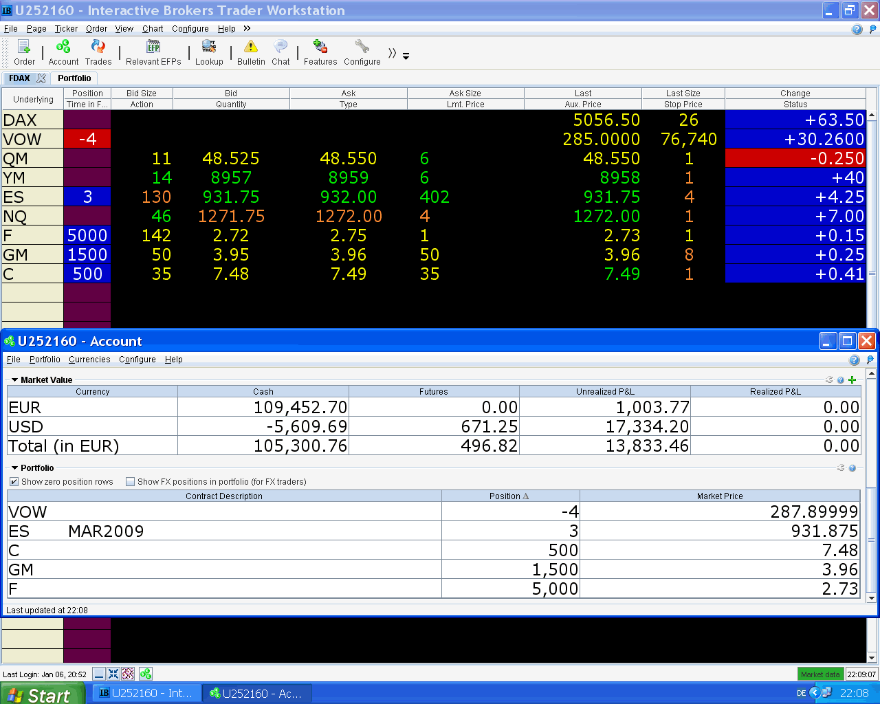Image resolution: width=880 pixels, height=704 pixels.
Task: Click the pink grid icon in status bar
Action: (x=128, y=674)
